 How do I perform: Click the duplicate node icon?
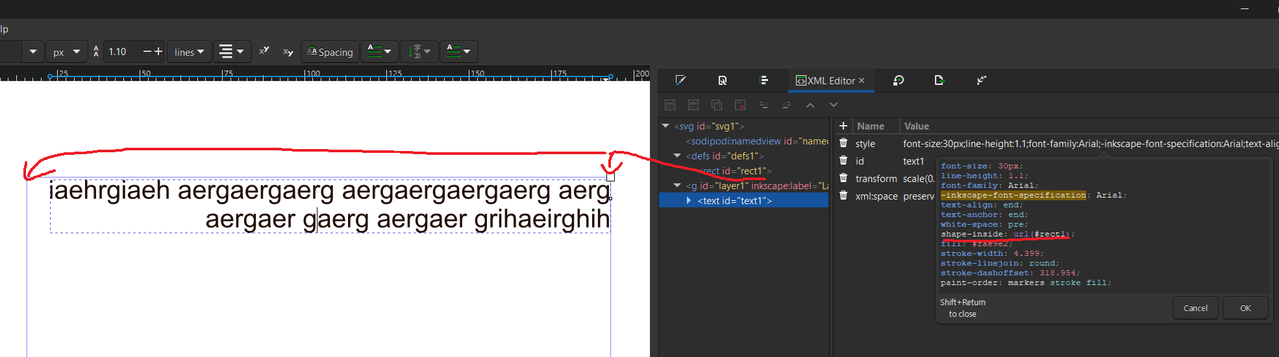pos(717,105)
